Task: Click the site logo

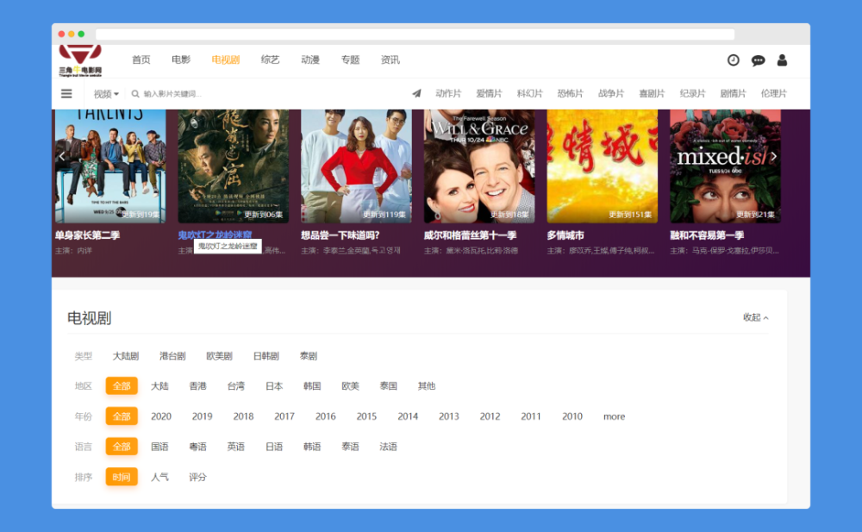Action: coord(80,60)
